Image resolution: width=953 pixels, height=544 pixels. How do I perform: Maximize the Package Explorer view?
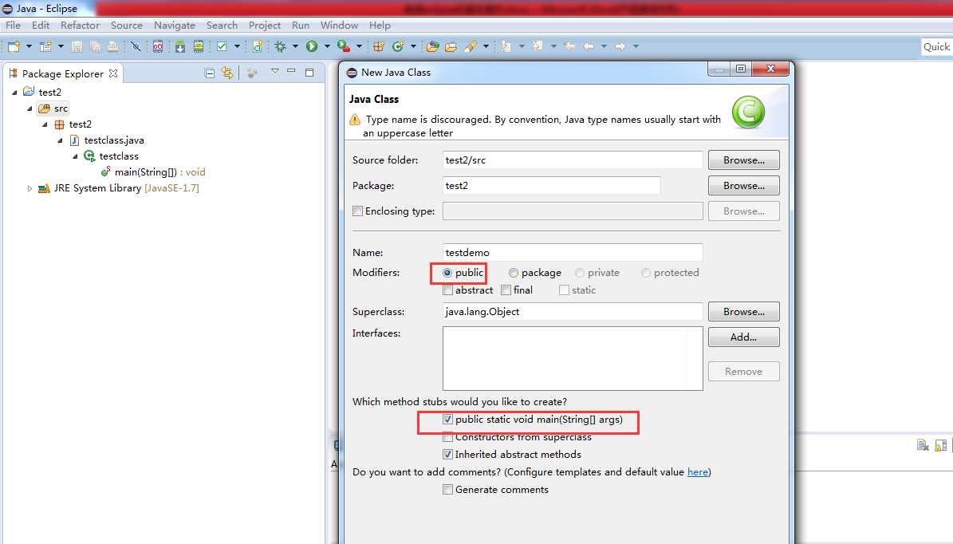pyautogui.click(x=309, y=73)
